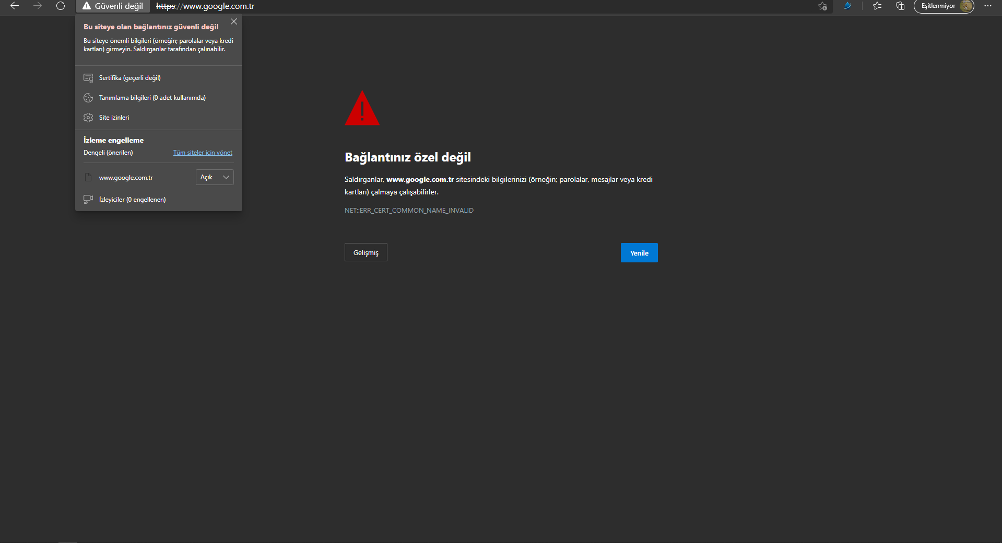Click the NET::ERR_CERT_COMMON_NAME_INVALID error code
Viewport: 1002px width, 543px height.
(x=409, y=211)
